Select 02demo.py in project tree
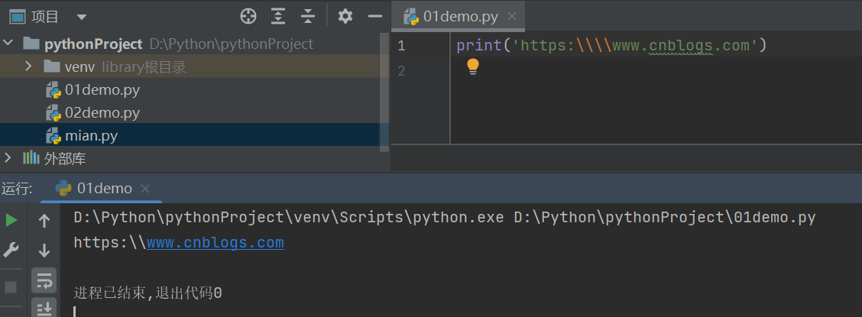 (102, 113)
